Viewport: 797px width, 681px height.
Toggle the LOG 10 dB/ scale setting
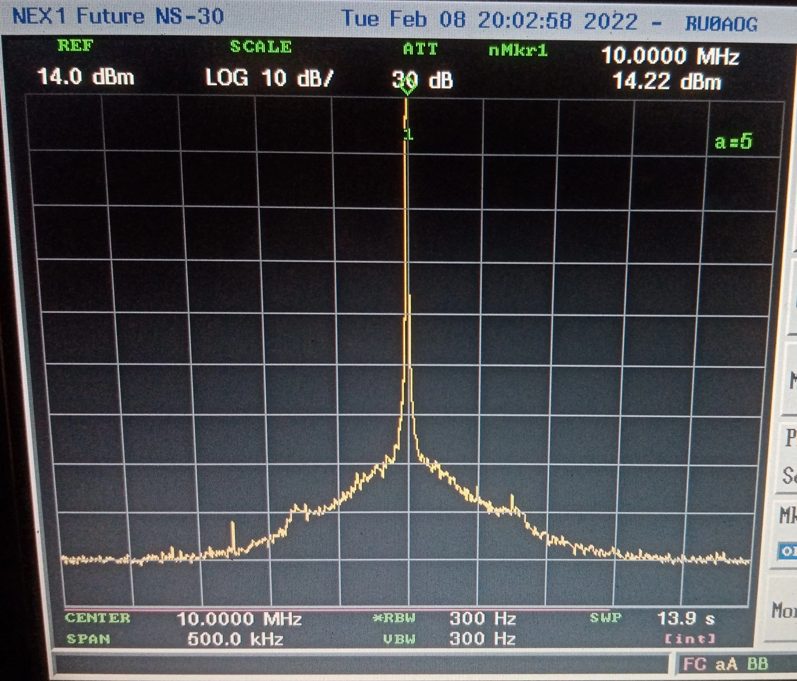[x=269, y=78]
